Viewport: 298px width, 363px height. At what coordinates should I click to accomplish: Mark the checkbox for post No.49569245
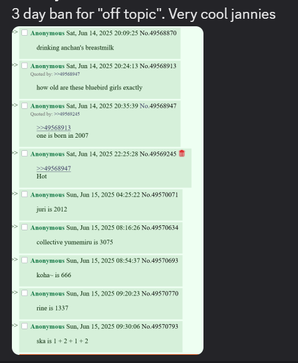click(x=24, y=153)
